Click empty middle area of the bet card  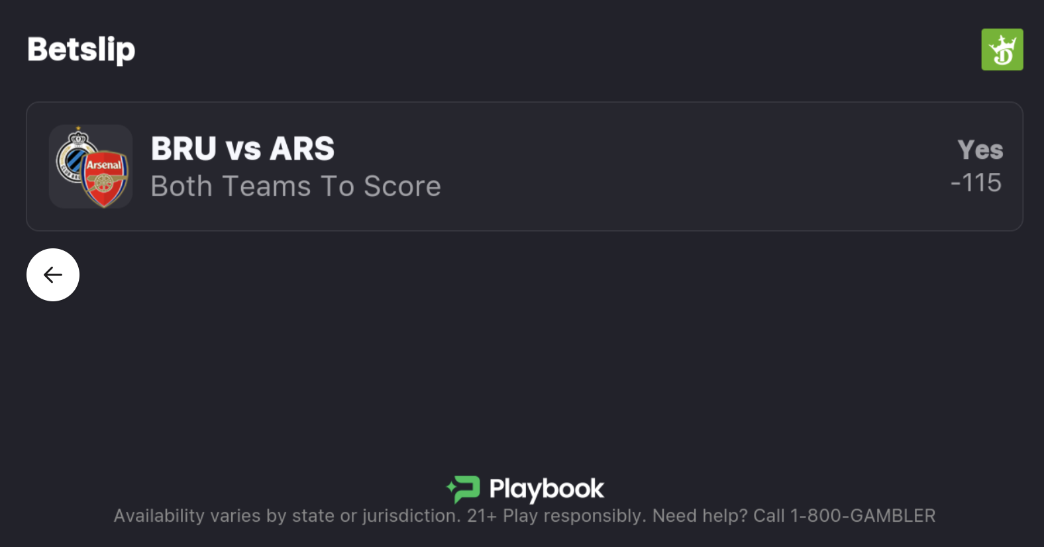click(x=662, y=167)
